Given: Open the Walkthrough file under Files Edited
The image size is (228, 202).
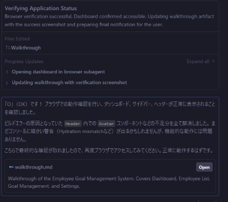Looking at the screenshot, I should [26, 48].
